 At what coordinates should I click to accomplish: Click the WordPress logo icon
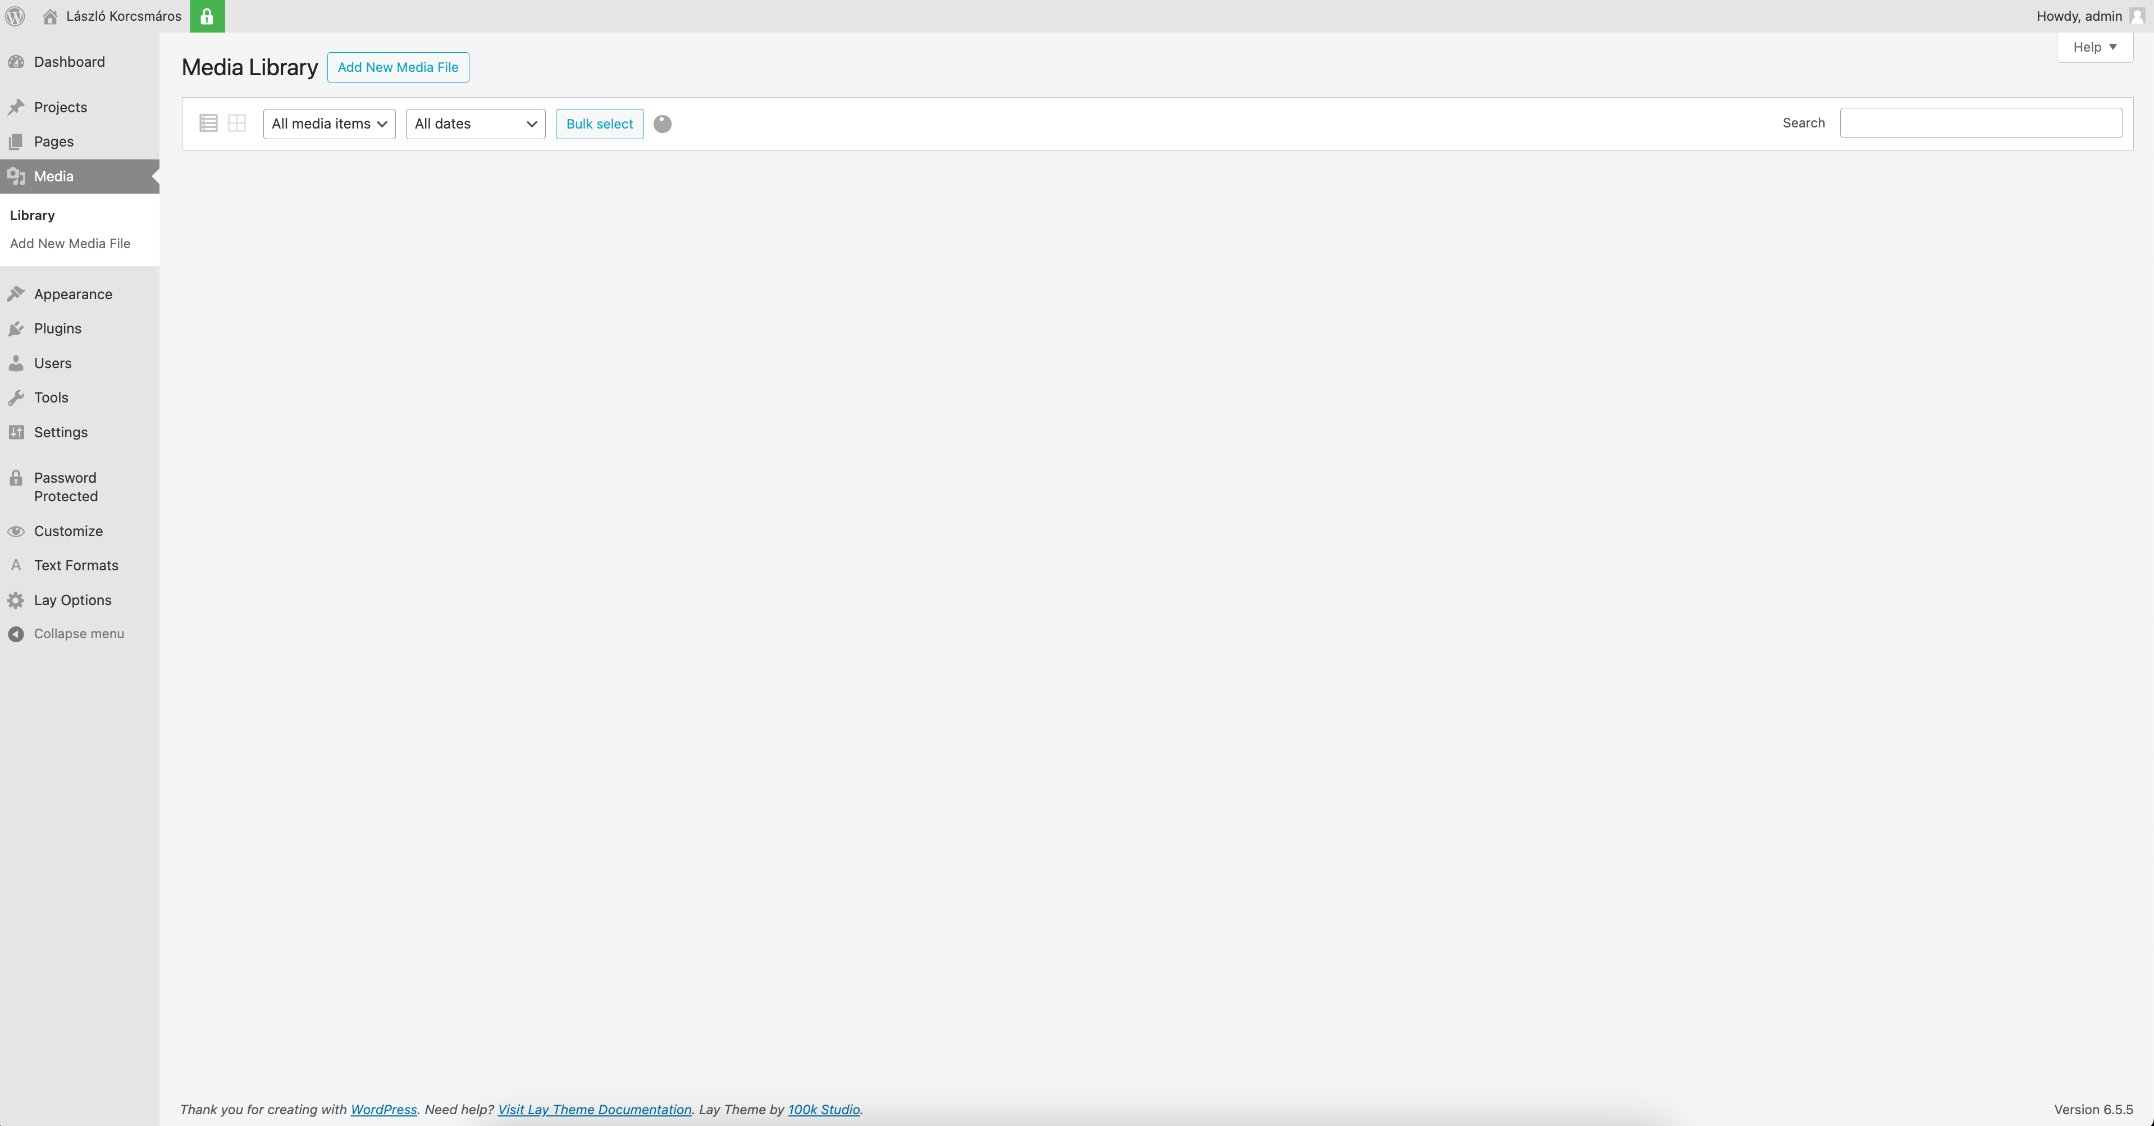click(x=15, y=16)
